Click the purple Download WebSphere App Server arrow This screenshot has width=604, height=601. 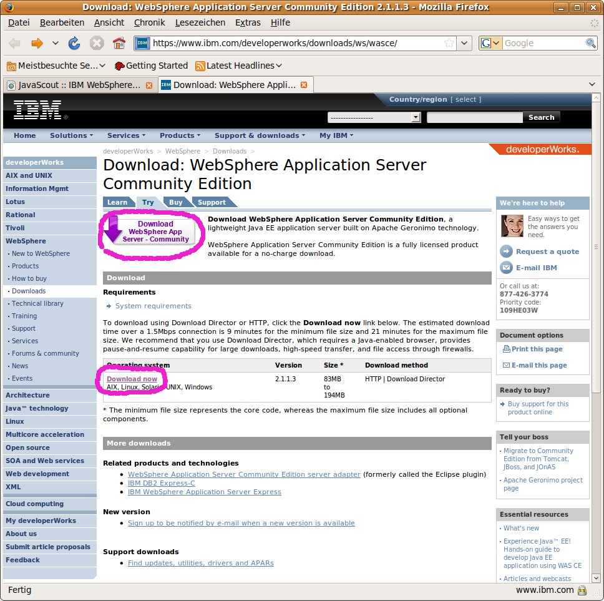[x=114, y=230]
